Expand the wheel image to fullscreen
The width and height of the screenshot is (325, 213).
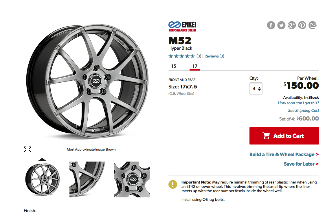[27, 149]
